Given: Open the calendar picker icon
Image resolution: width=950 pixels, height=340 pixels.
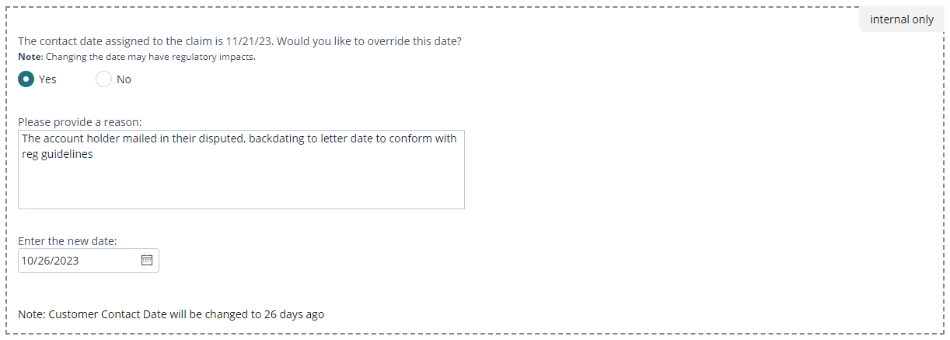Looking at the screenshot, I should [x=147, y=261].
